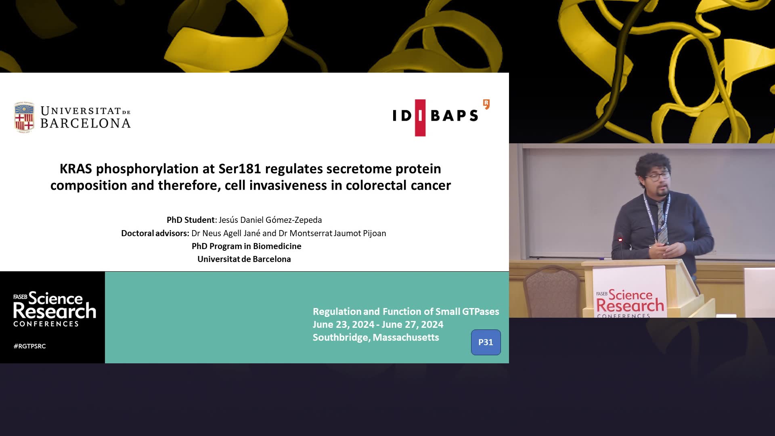Click the speaker video feed

(642, 231)
